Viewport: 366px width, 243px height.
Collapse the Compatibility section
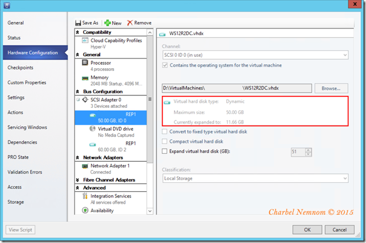(x=77, y=32)
